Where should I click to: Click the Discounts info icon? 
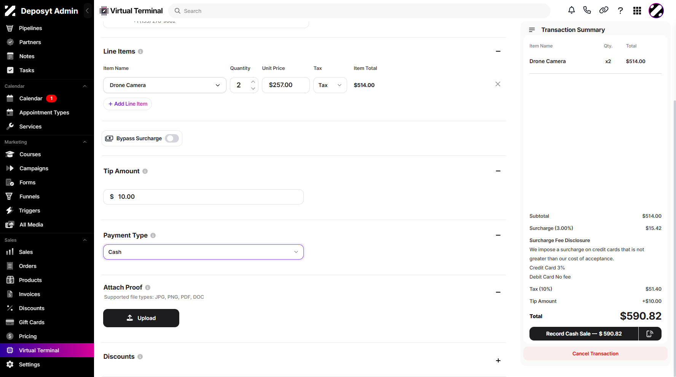coord(140,356)
